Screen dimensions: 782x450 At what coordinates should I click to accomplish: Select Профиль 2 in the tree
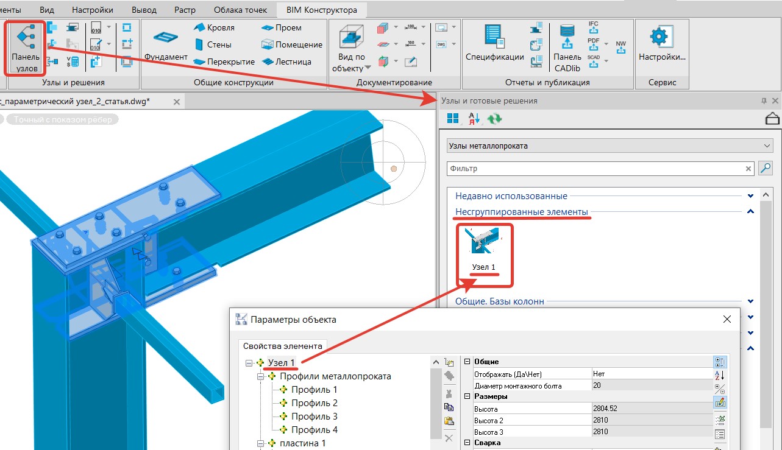pos(314,403)
